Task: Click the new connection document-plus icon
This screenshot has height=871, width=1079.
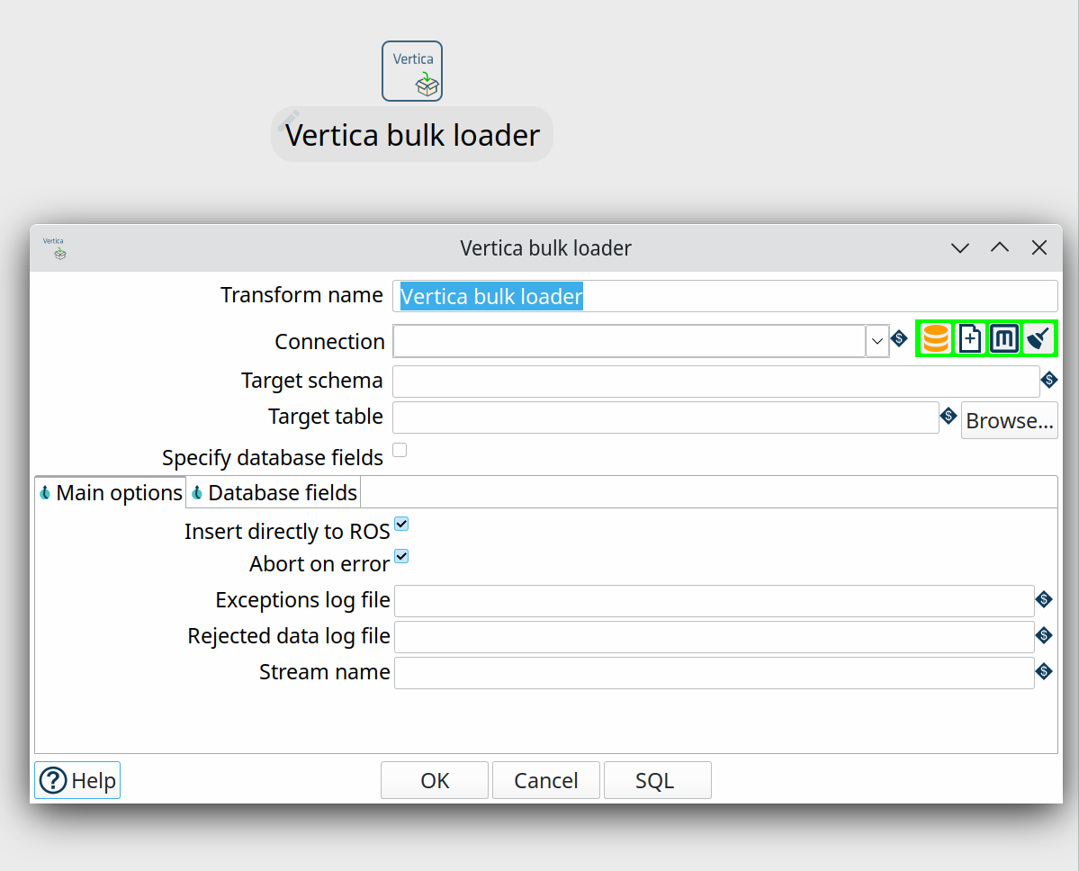Action: tap(970, 339)
